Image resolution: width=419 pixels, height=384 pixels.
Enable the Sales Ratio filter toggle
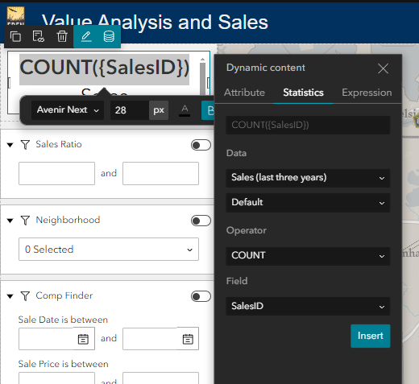[201, 145]
